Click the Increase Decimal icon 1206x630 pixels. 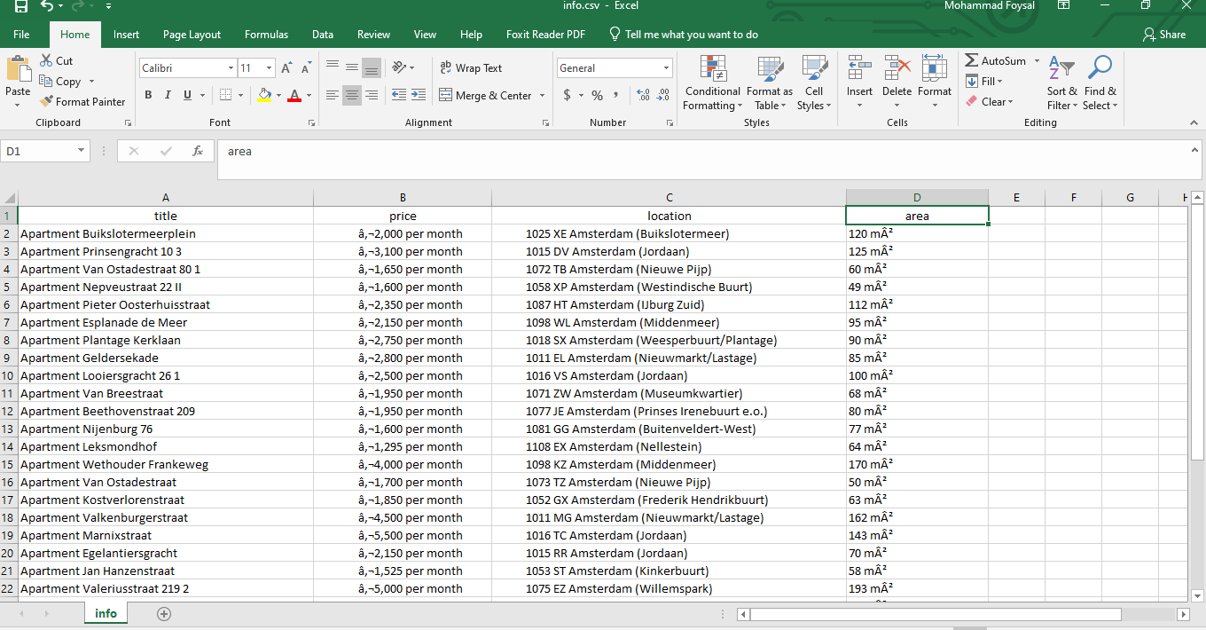(x=643, y=95)
